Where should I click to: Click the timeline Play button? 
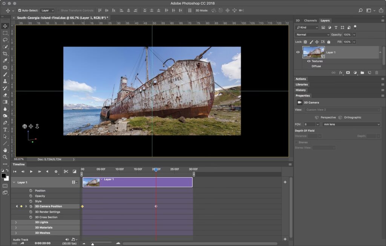(x=31, y=172)
